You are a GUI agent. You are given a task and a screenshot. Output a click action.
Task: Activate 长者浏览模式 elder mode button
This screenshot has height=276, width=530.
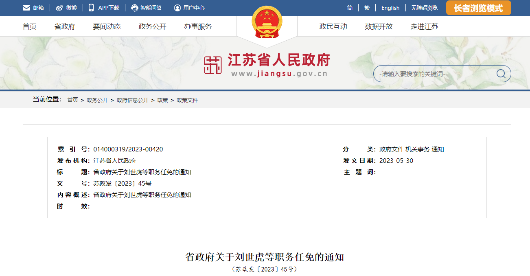pos(478,7)
